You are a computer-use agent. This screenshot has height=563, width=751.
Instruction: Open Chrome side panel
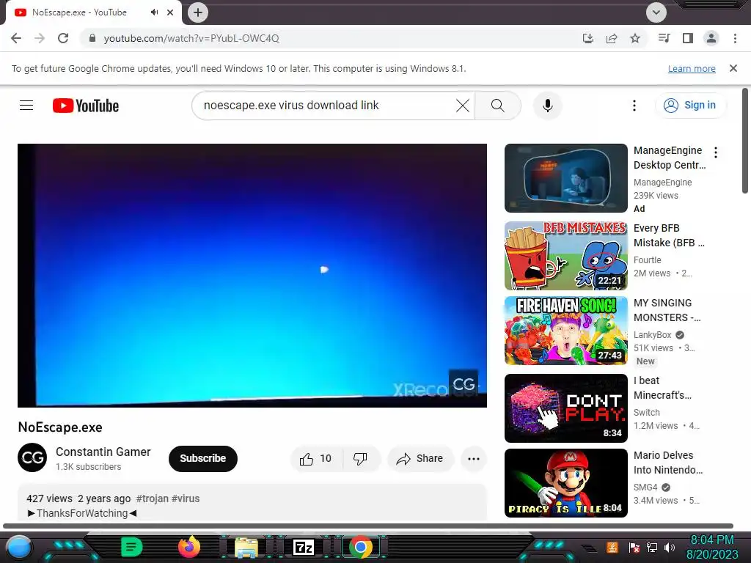click(x=688, y=38)
